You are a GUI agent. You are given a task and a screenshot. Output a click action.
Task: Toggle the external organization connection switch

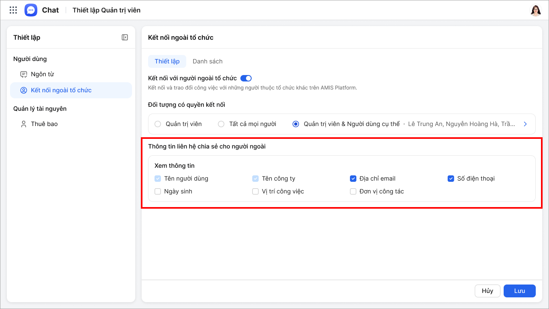[246, 78]
